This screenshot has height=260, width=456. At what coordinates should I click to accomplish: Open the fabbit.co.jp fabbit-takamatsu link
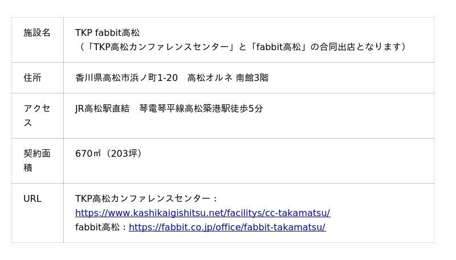227,227
